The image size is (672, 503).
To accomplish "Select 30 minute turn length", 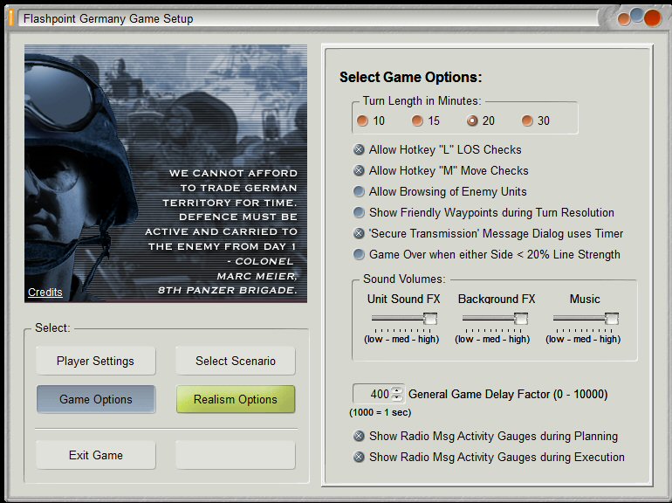I will pyautogui.click(x=527, y=121).
